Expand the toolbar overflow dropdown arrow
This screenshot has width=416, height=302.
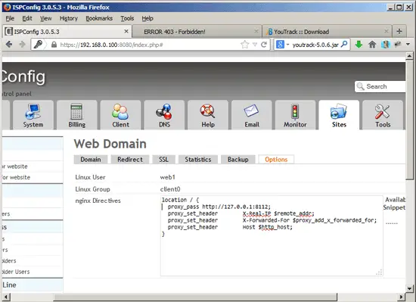pos(408,45)
